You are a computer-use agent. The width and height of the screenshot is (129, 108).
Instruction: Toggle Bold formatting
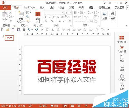coord(46,17)
